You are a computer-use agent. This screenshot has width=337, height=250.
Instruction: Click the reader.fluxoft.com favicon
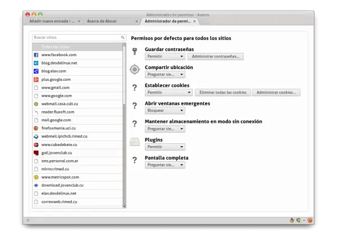[x=36, y=112]
